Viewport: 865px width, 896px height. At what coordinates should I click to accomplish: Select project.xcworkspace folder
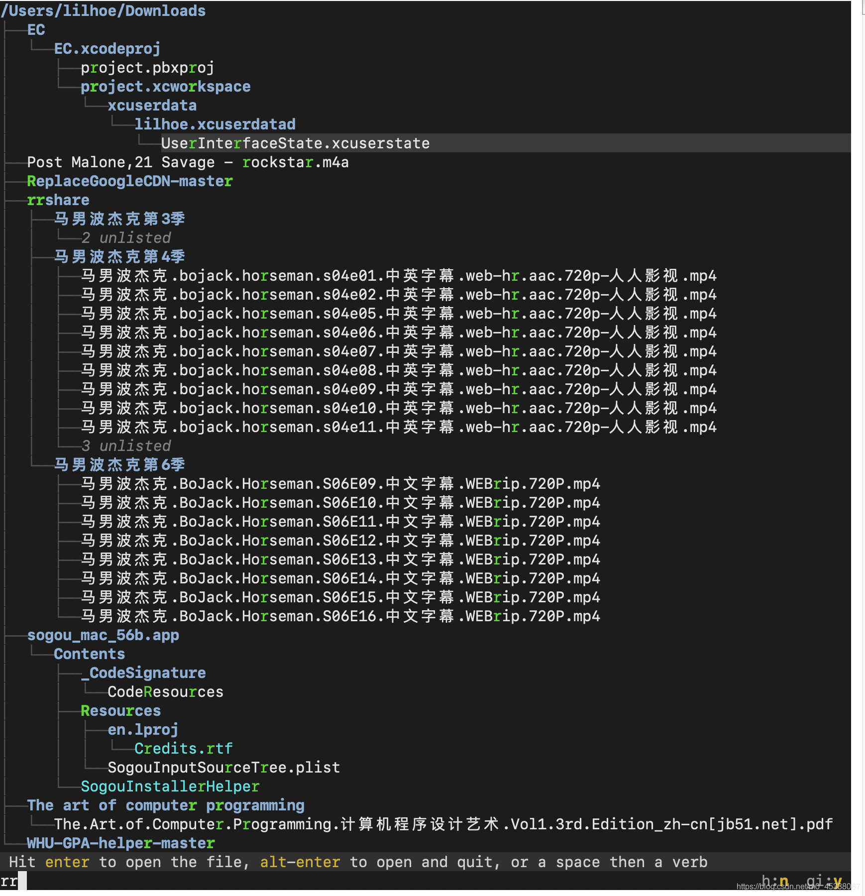click(x=165, y=87)
